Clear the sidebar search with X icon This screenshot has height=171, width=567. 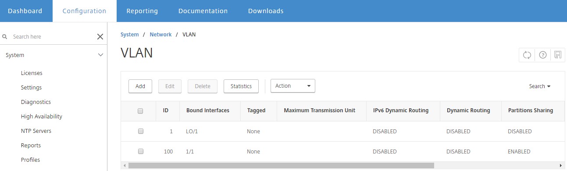pyautogui.click(x=100, y=37)
